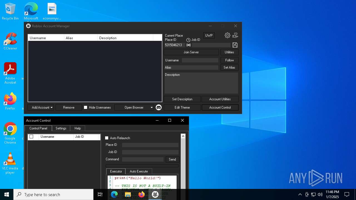Open Microsoft Edge desktop shortcut
Screen dimensions: 356x200
pyautogui.click(x=31, y=12)
